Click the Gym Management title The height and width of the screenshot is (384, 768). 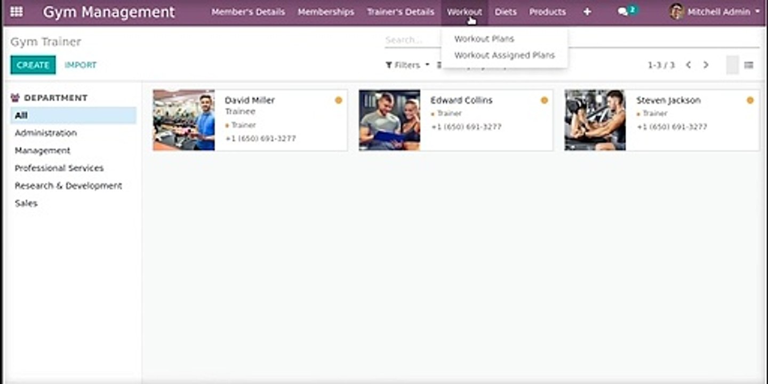pos(109,12)
